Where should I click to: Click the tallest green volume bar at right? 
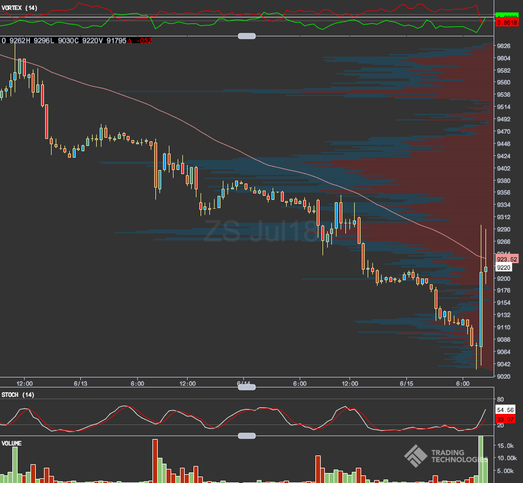[481, 460]
